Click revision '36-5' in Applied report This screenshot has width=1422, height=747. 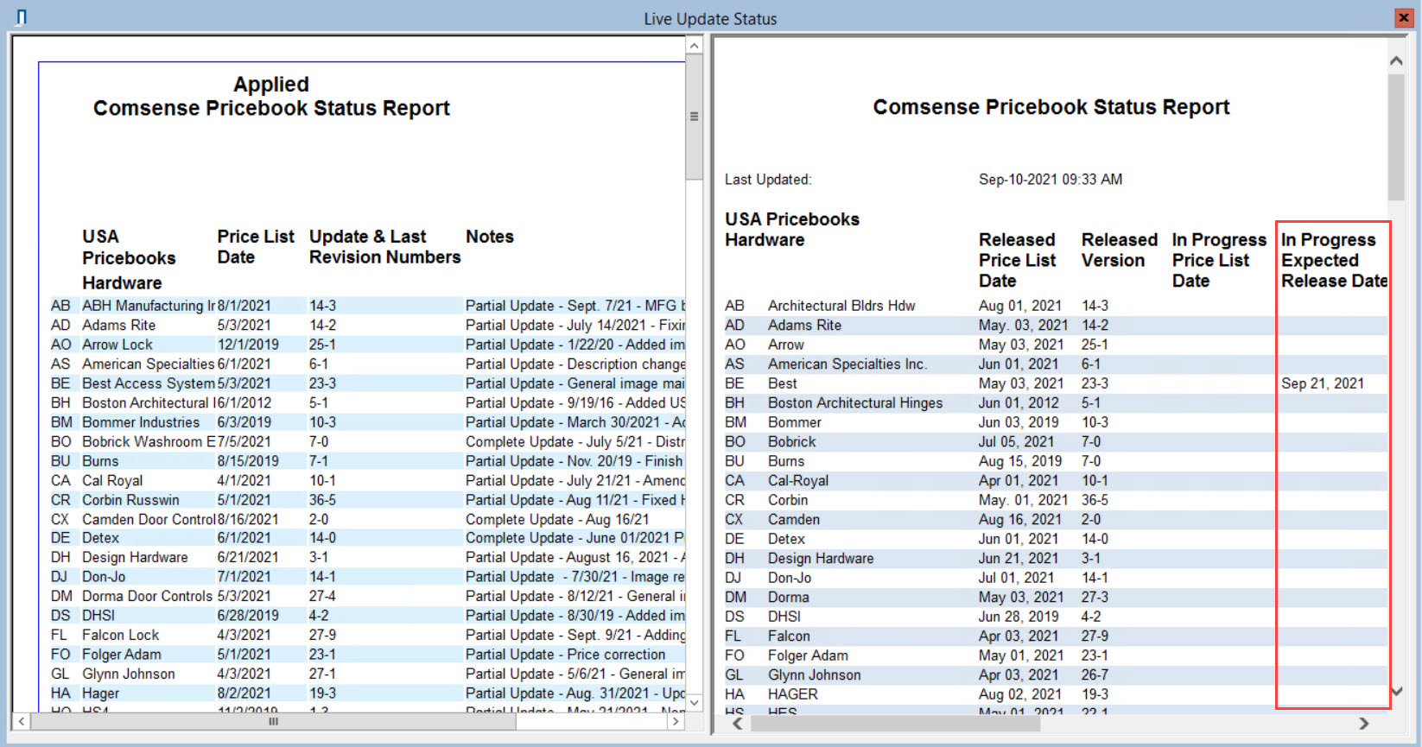322,500
